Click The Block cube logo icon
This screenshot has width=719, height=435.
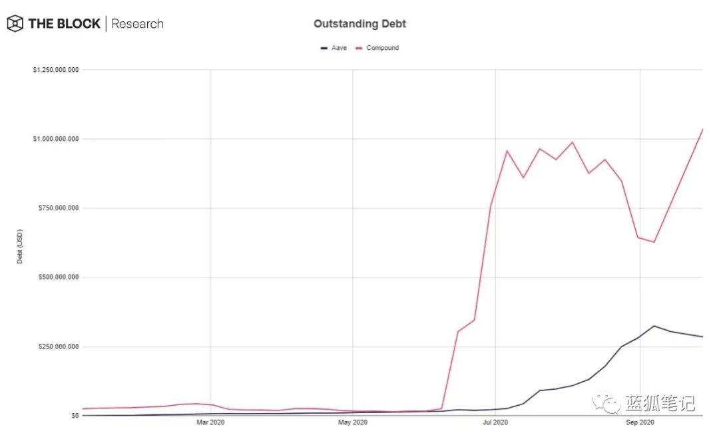(15, 24)
